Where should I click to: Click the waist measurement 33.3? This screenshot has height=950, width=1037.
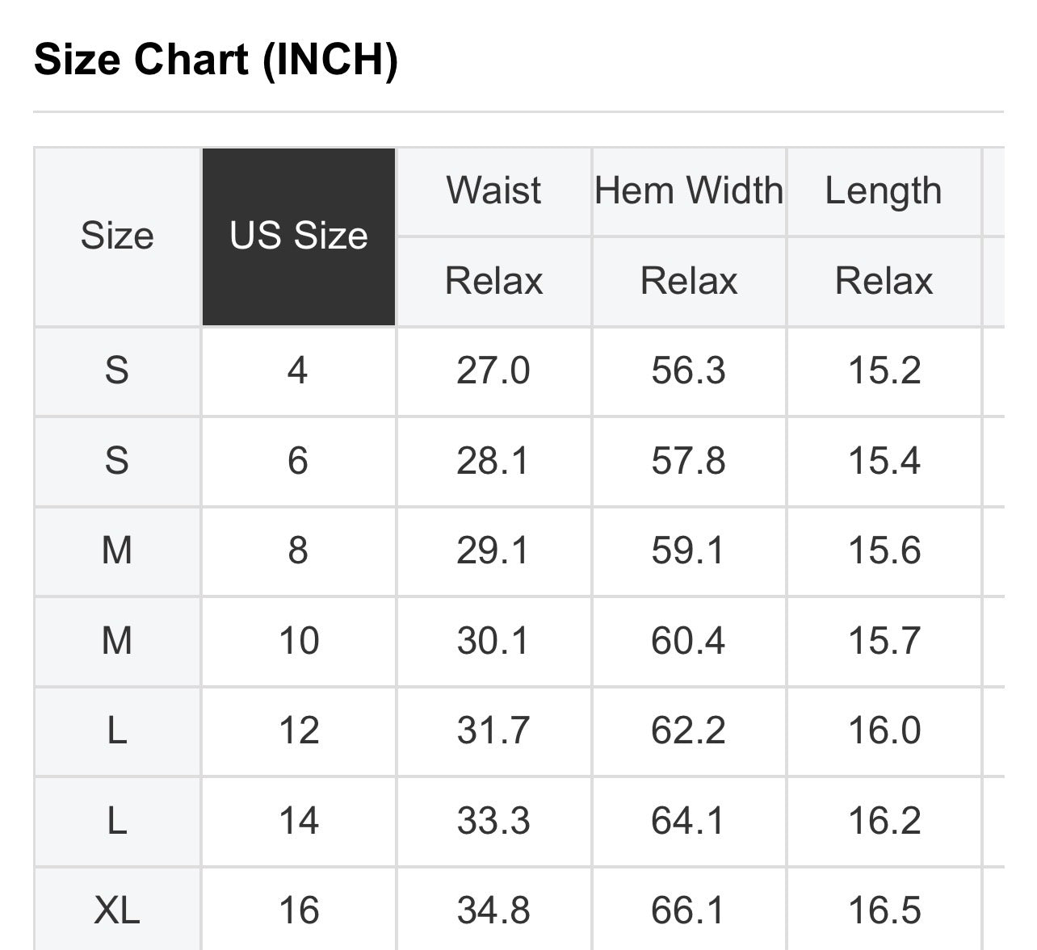493,821
